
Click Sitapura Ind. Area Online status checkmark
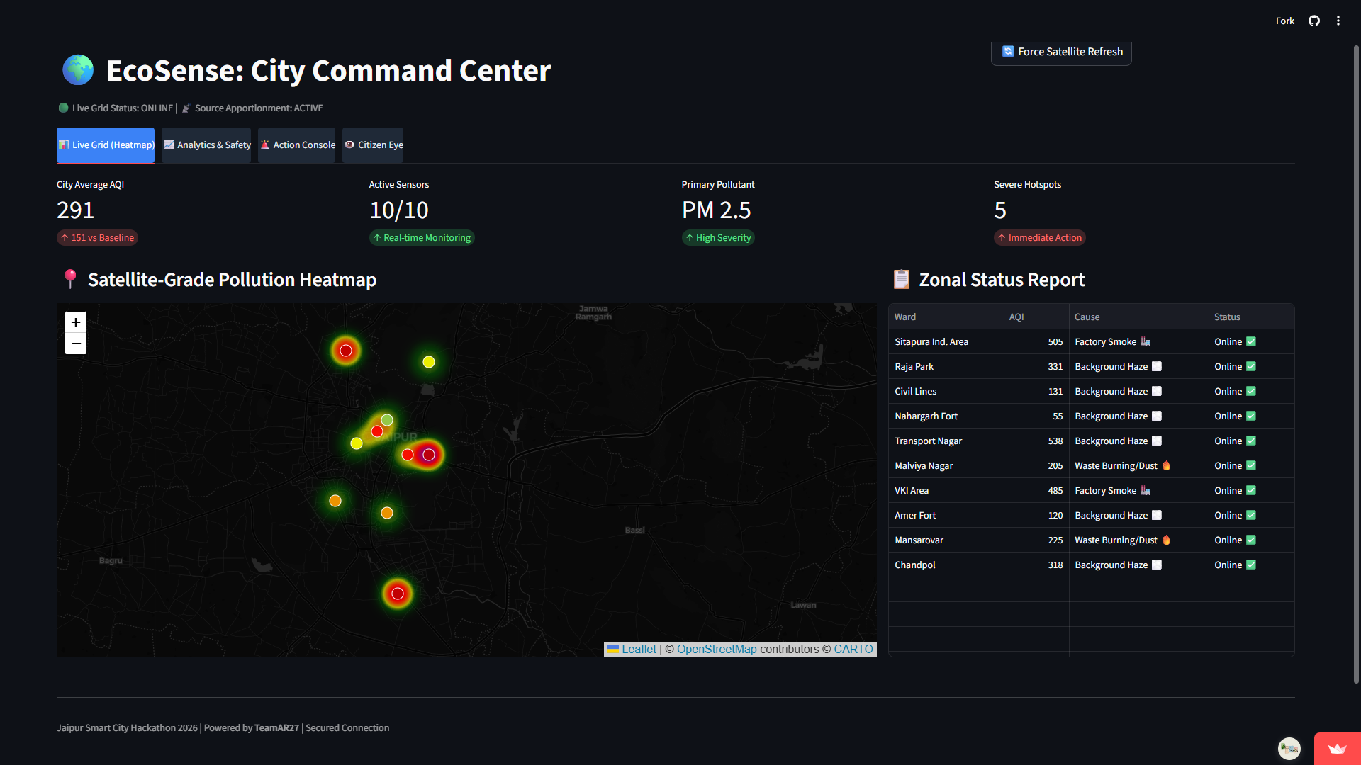coord(1251,341)
